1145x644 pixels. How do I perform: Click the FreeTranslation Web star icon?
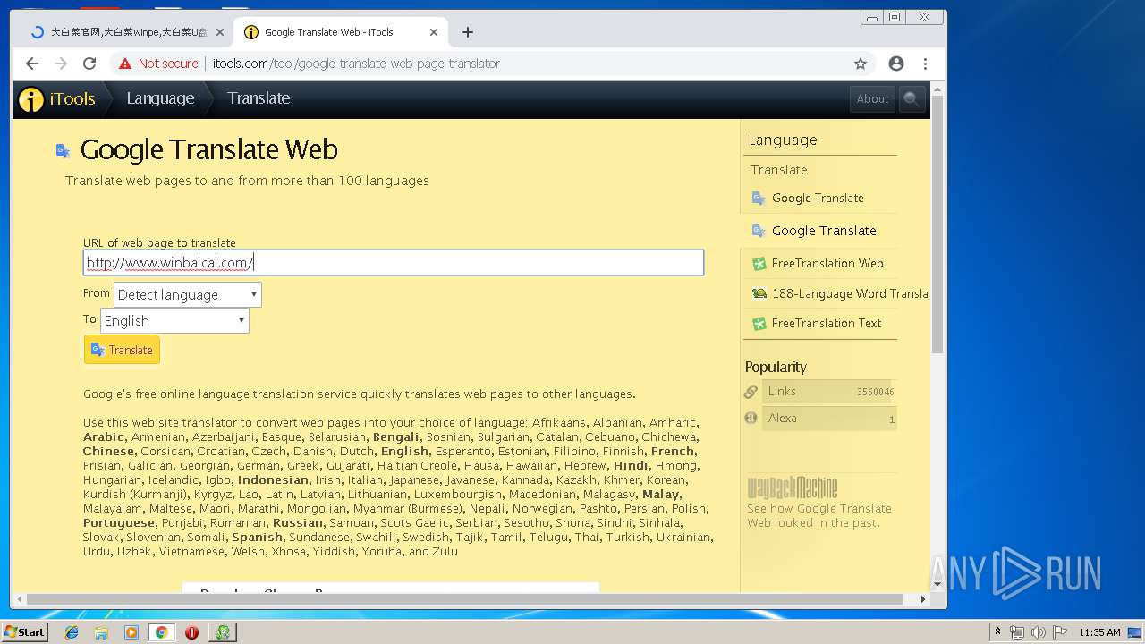coord(759,264)
